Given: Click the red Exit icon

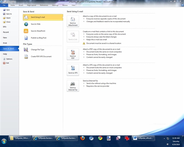Looking at the screenshot, I should (x=4, y=63).
